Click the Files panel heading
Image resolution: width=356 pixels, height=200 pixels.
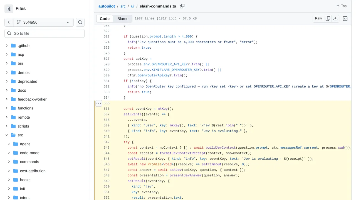(21, 9)
